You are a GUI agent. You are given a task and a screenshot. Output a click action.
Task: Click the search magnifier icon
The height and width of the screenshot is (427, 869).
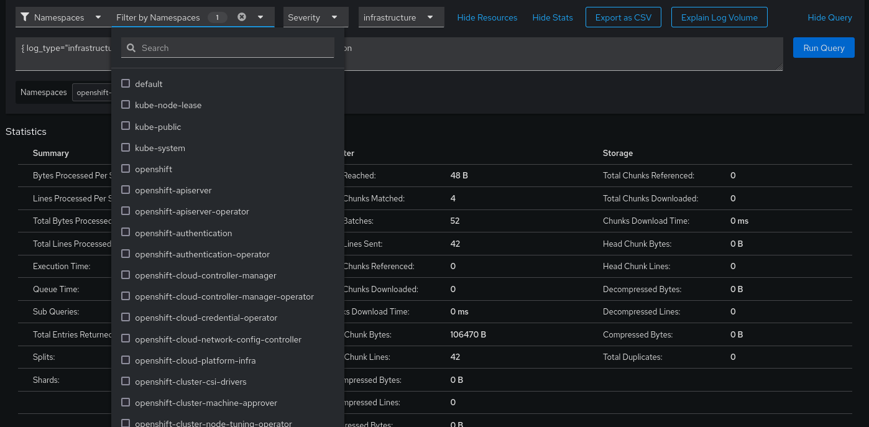[x=131, y=48]
